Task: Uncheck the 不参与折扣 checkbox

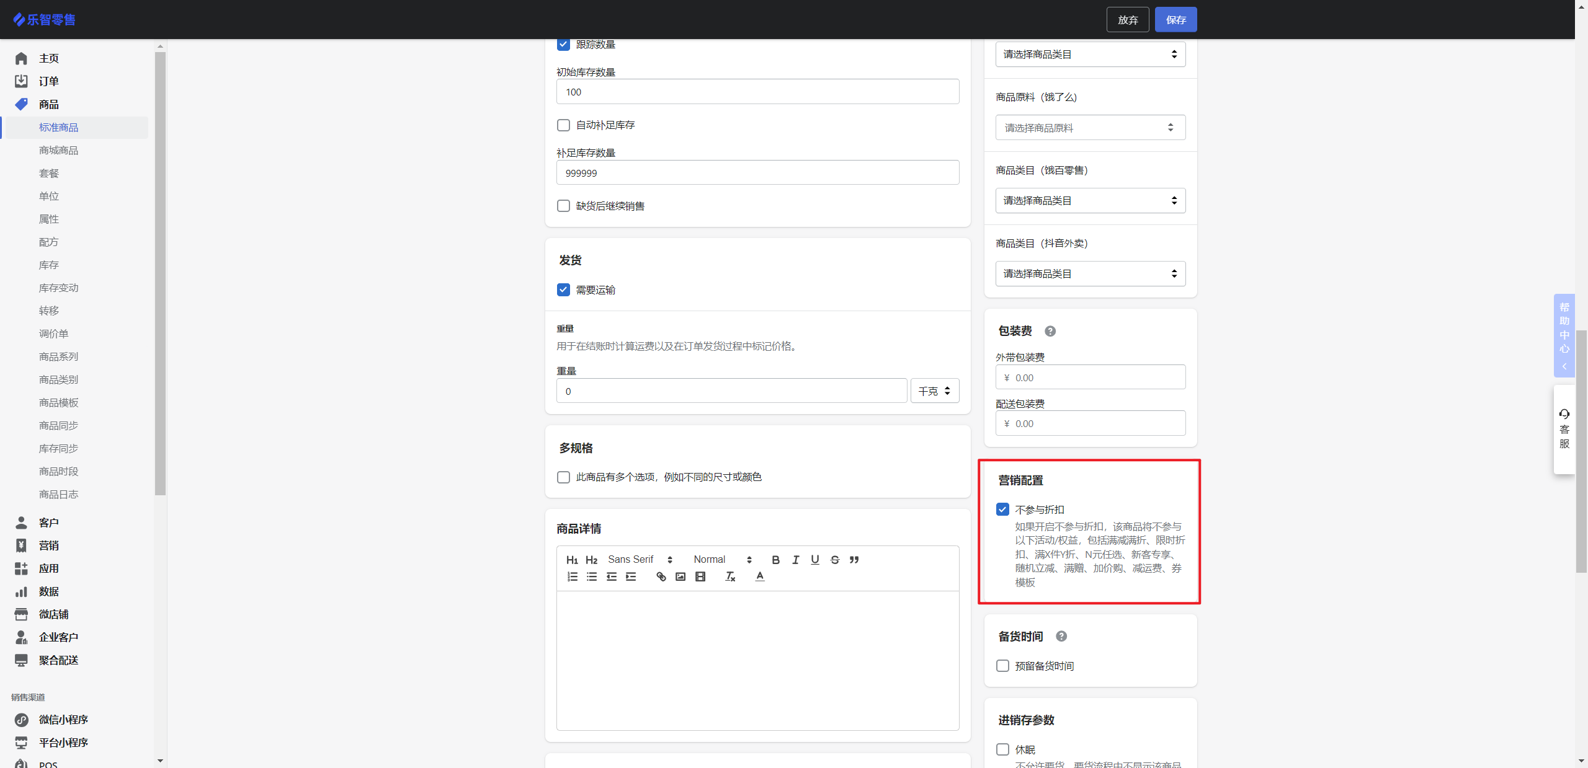Action: 1002,510
